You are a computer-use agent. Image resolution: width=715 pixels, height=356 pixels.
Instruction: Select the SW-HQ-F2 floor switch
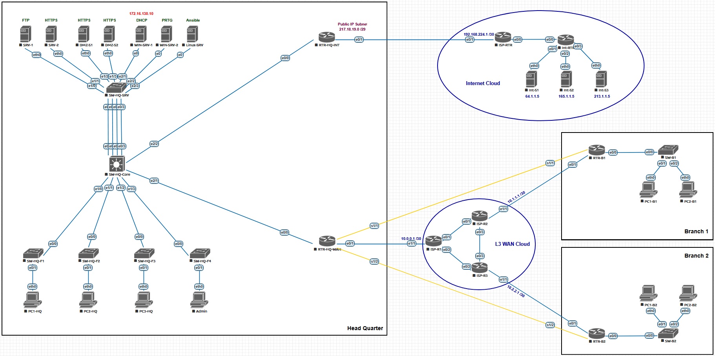point(89,253)
